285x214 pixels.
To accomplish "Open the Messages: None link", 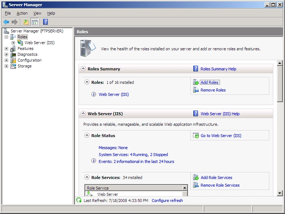I will click(x=113, y=148).
